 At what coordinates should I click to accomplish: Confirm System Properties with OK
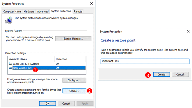click(47, 103)
